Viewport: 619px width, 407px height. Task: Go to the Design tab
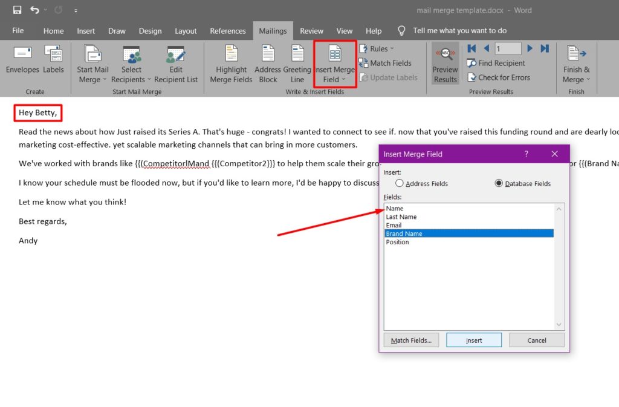point(150,31)
